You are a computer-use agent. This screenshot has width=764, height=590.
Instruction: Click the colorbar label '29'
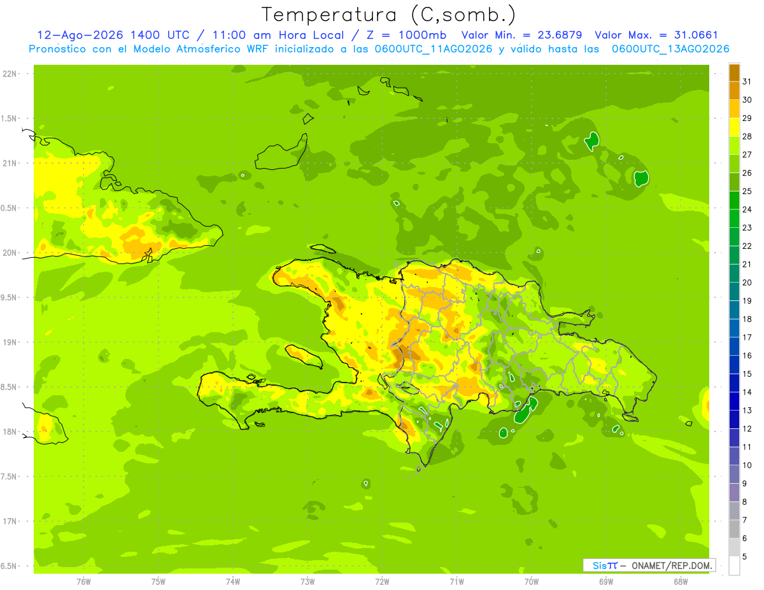tap(747, 118)
